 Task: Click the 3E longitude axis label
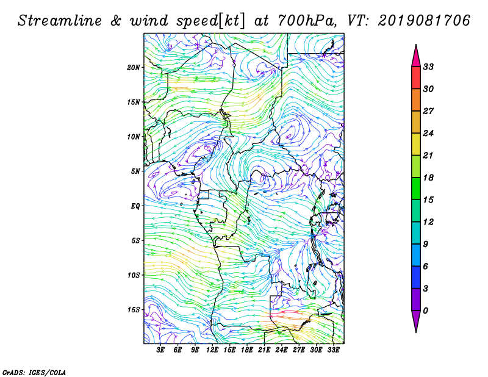click(x=160, y=350)
